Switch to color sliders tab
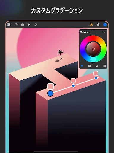This screenshot has height=153, width=114. pos(97,66)
